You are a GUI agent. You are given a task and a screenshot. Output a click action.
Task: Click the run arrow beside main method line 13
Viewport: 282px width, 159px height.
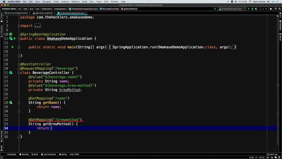point(13,47)
